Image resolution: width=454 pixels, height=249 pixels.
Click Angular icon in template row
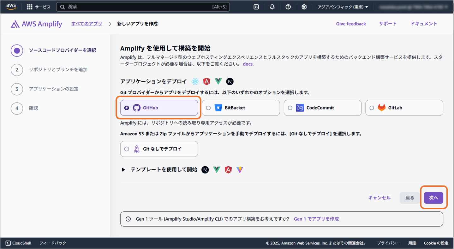(x=228, y=170)
